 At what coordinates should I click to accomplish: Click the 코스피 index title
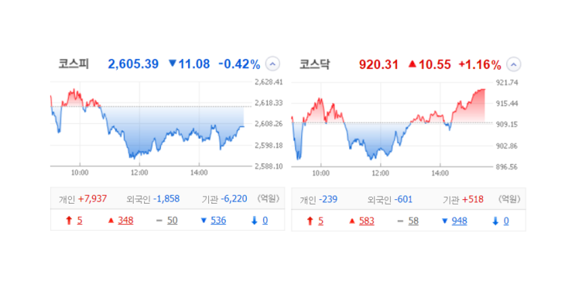(x=74, y=64)
